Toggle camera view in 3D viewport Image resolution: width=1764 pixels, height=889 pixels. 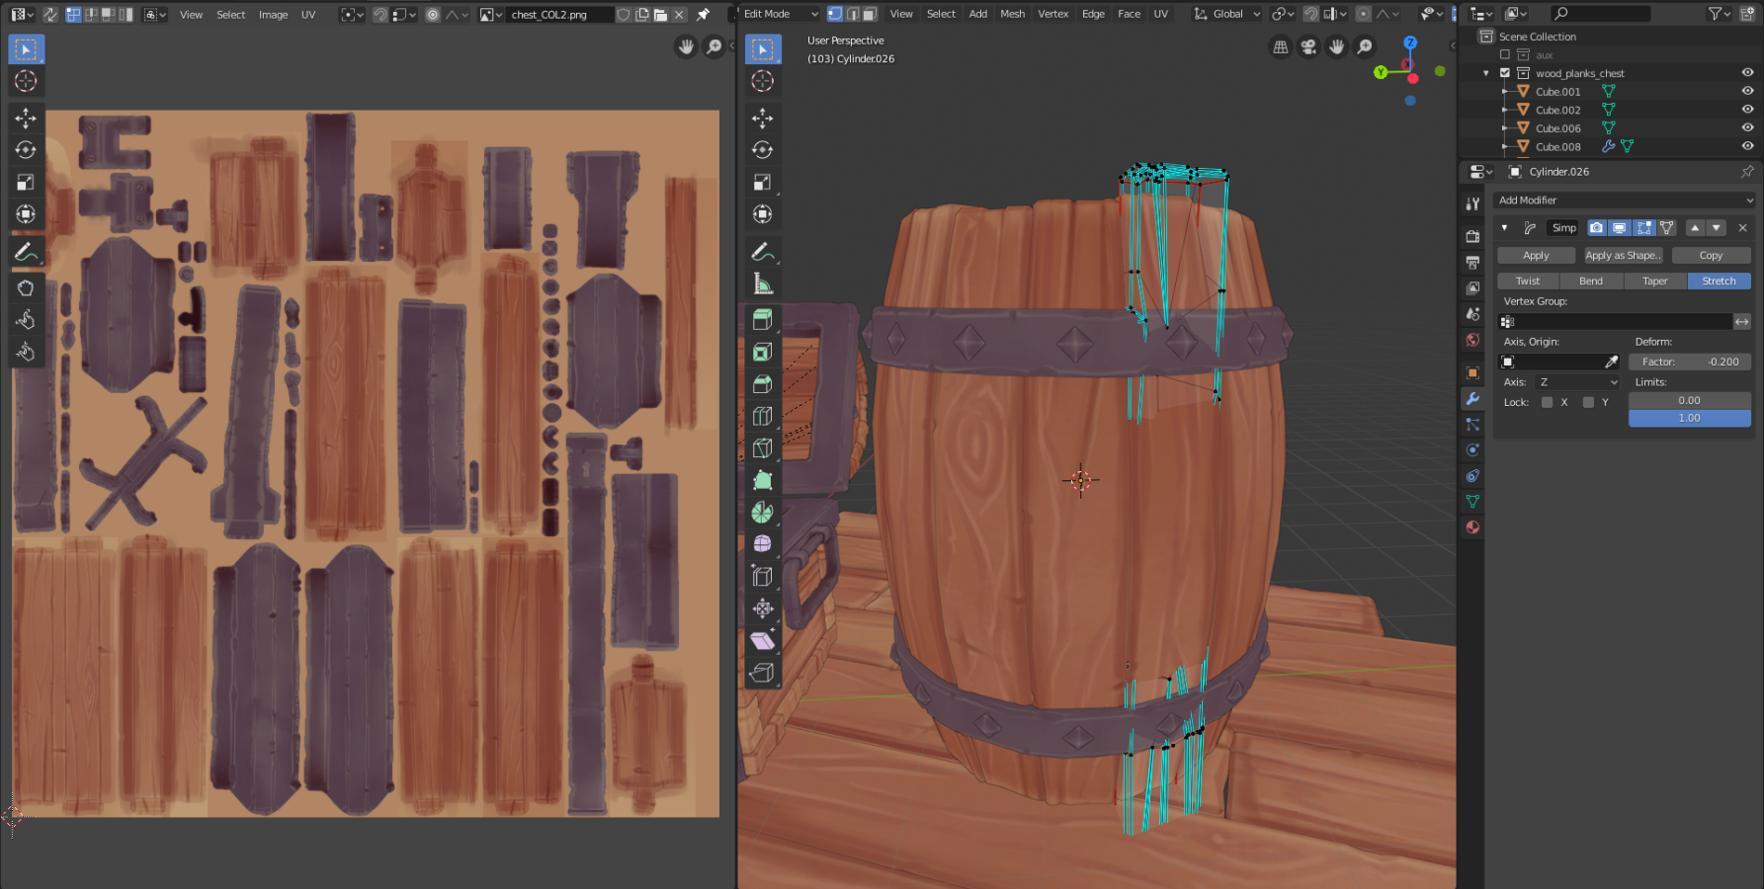coord(1308,47)
